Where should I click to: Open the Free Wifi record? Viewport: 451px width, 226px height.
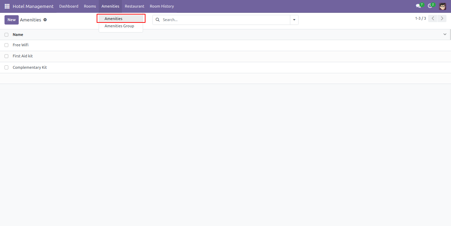(x=225, y=45)
